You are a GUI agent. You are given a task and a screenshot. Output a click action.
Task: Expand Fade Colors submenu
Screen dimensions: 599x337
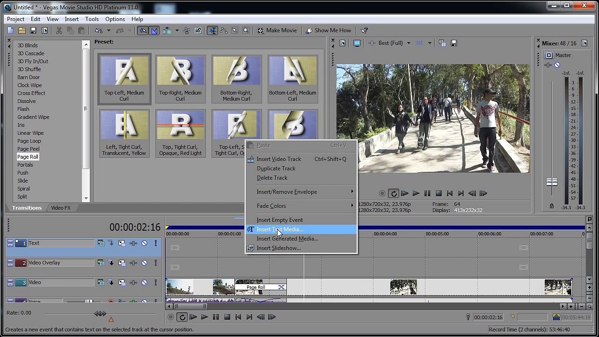click(x=301, y=206)
